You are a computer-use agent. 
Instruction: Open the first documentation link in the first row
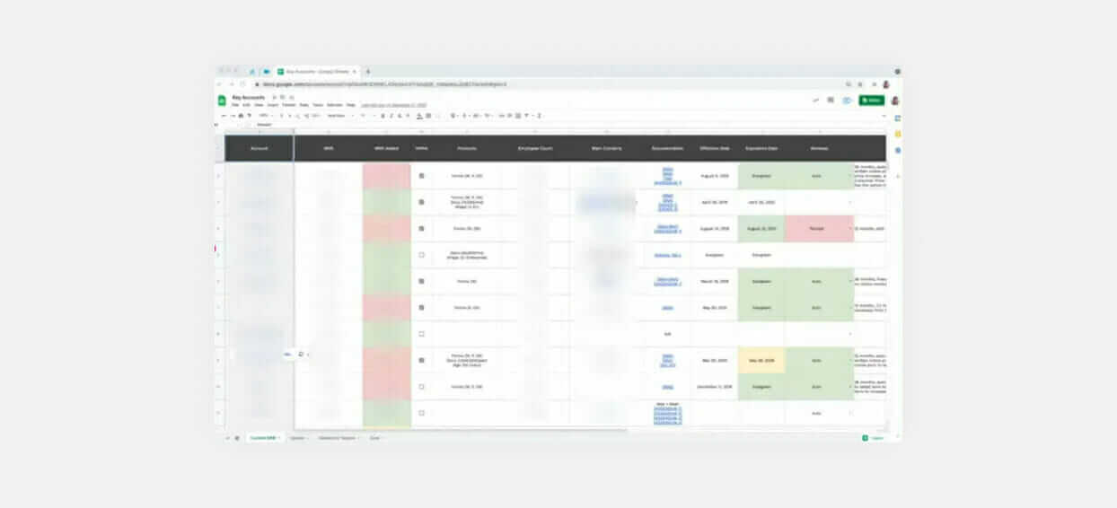point(667,168)
